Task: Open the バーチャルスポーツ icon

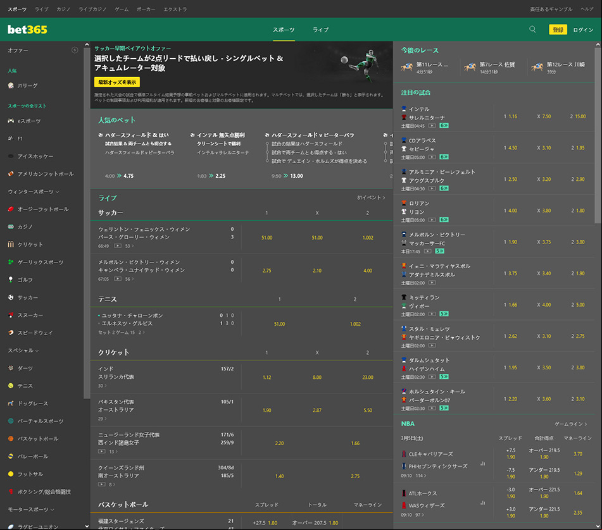Action: pos(11,421)
